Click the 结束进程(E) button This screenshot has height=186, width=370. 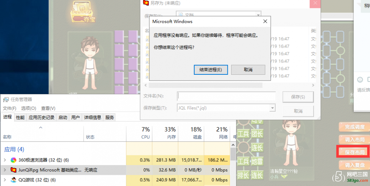click(210, 70)
